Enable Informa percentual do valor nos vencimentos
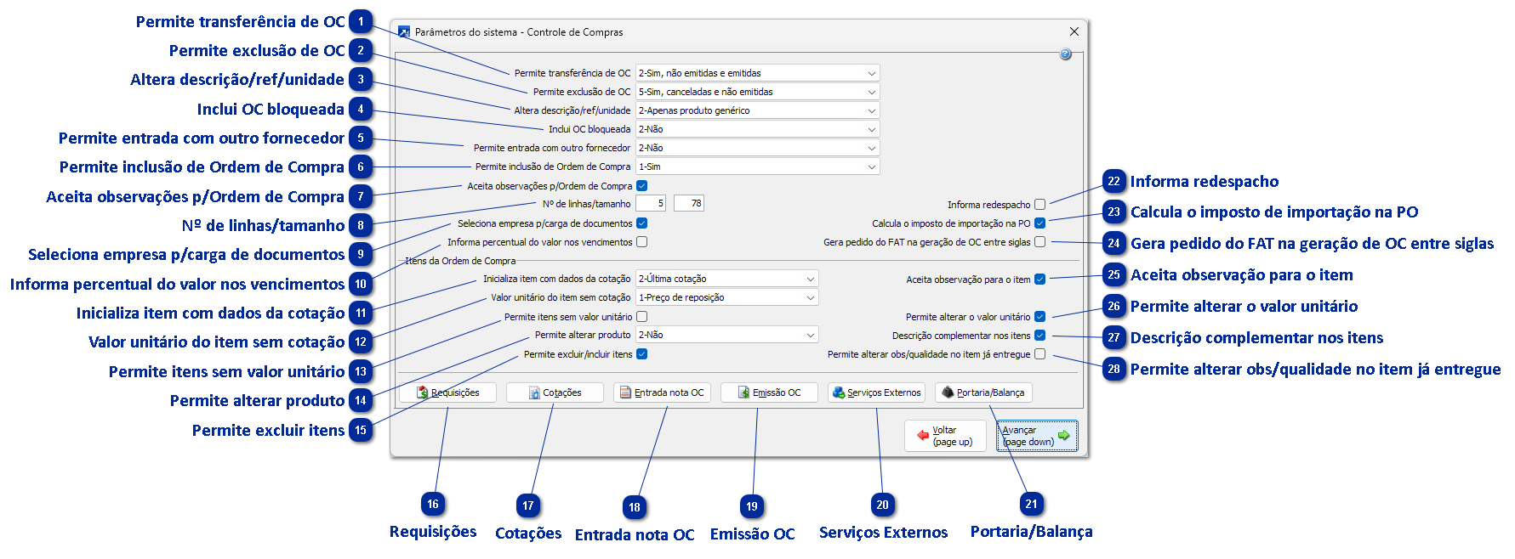The width and height of the screenshot is (1515, 559). (642, 242)
